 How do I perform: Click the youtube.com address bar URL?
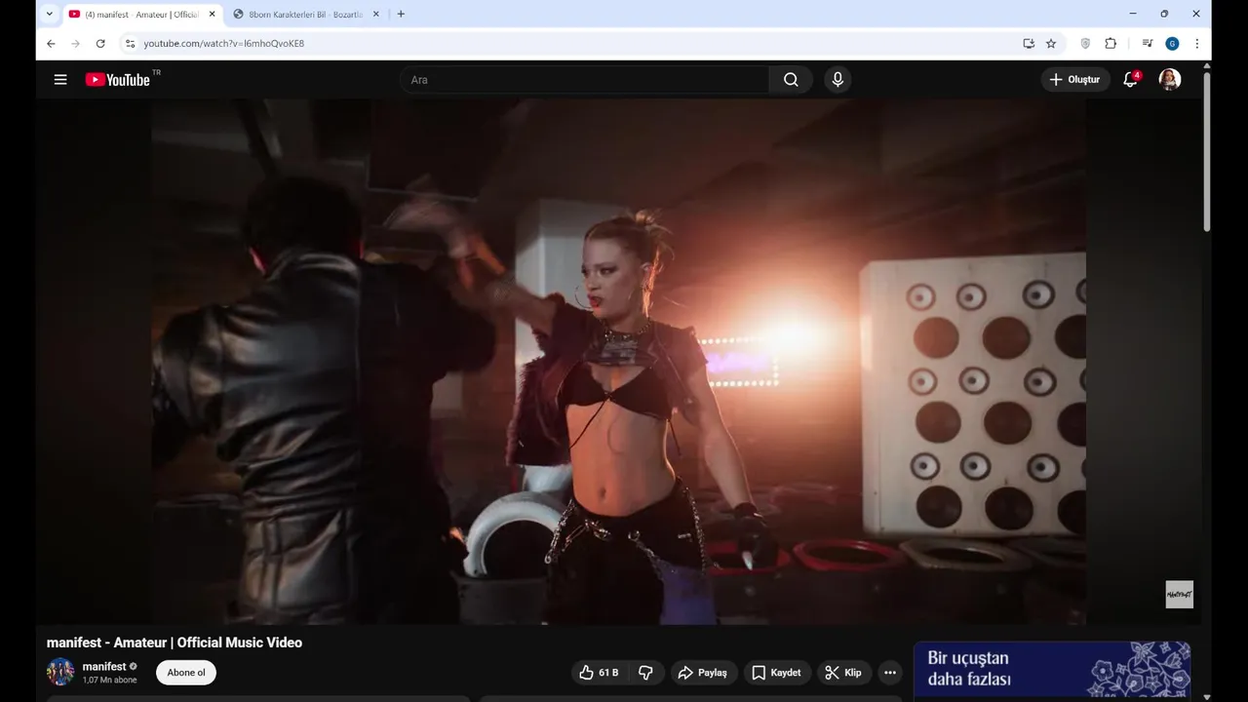(x=224, y=44)
